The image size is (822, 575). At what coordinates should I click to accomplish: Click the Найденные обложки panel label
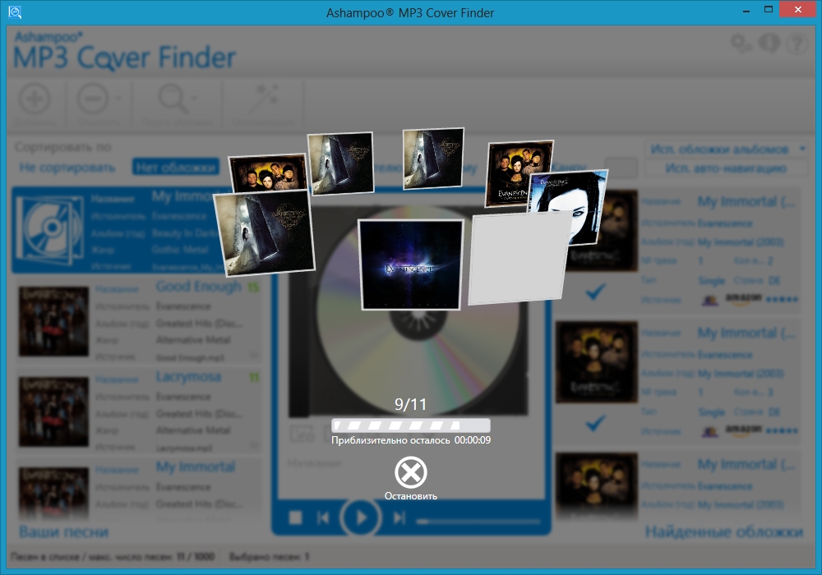[724, 532]
